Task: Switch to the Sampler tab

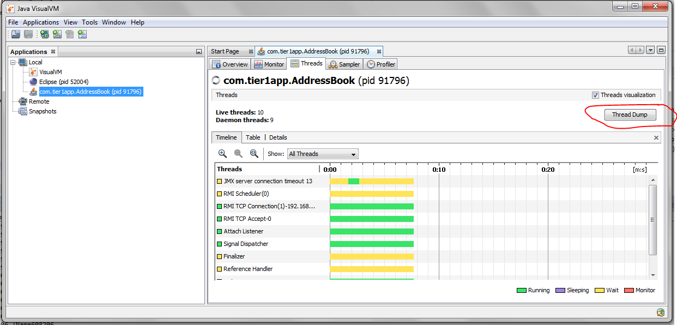Action: tap(344, 64)
